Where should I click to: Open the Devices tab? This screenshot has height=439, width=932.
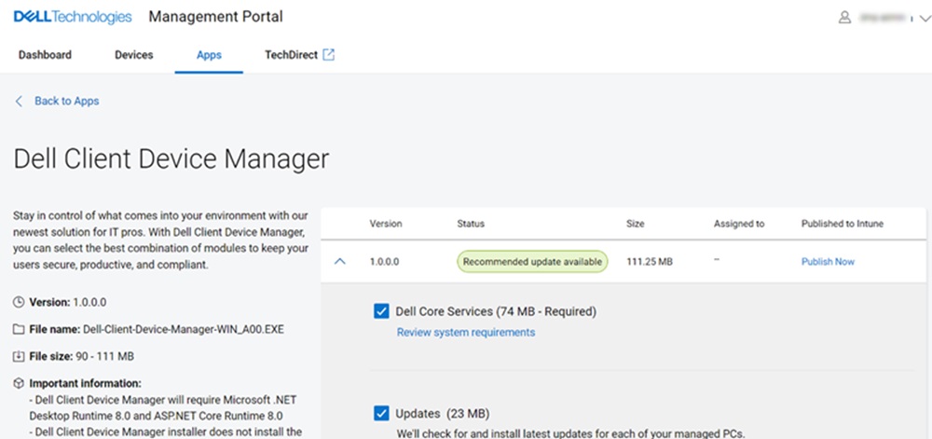(133, 55)
